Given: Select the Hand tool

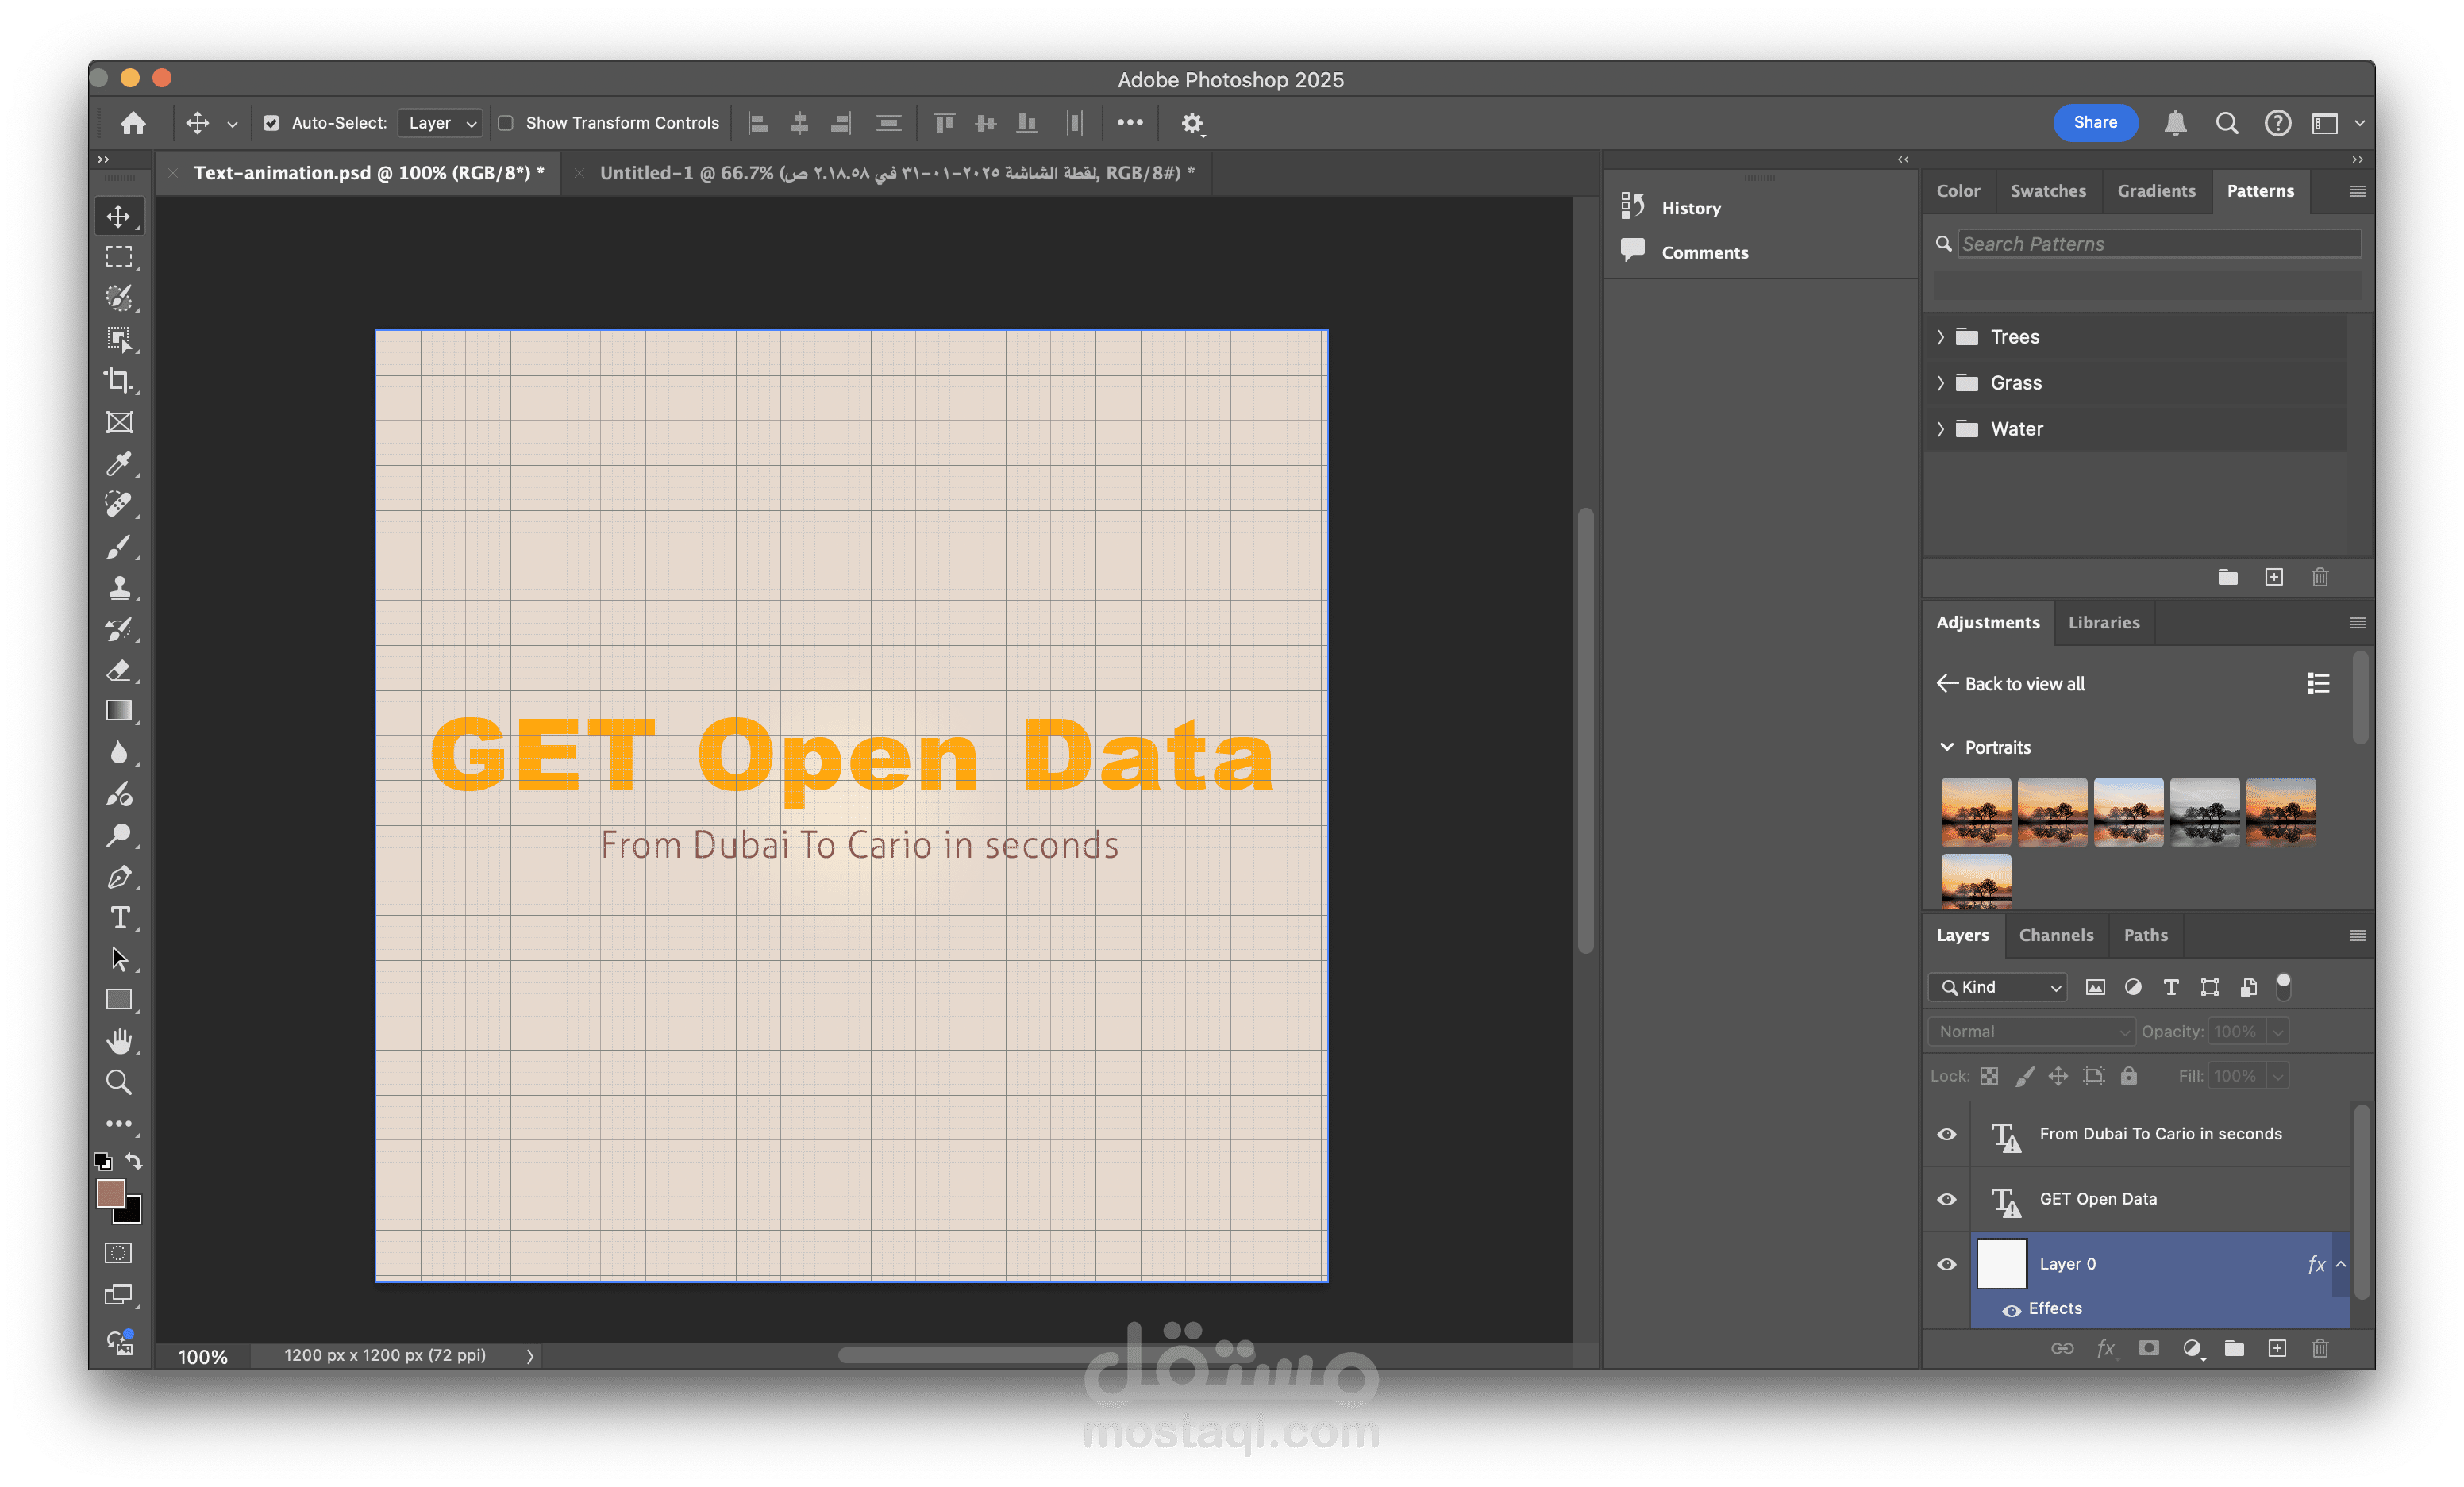Looking at the screenshot, I should pos(118,1041).
